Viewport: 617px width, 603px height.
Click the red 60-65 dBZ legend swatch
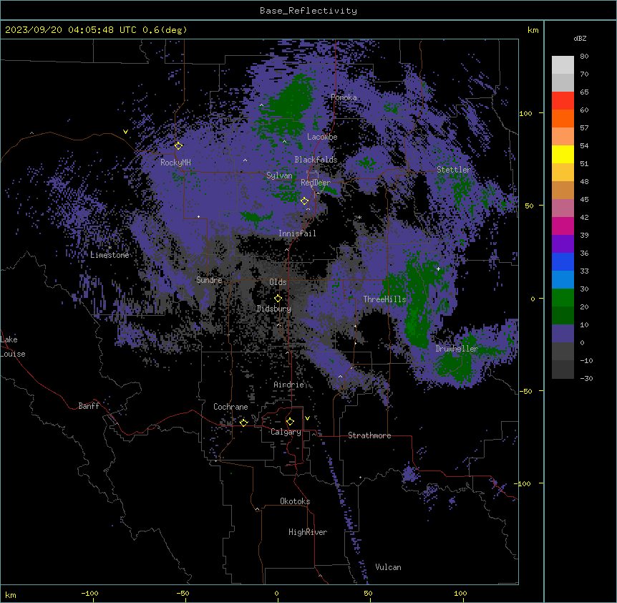pyautogui.click(x=563, y=100)
